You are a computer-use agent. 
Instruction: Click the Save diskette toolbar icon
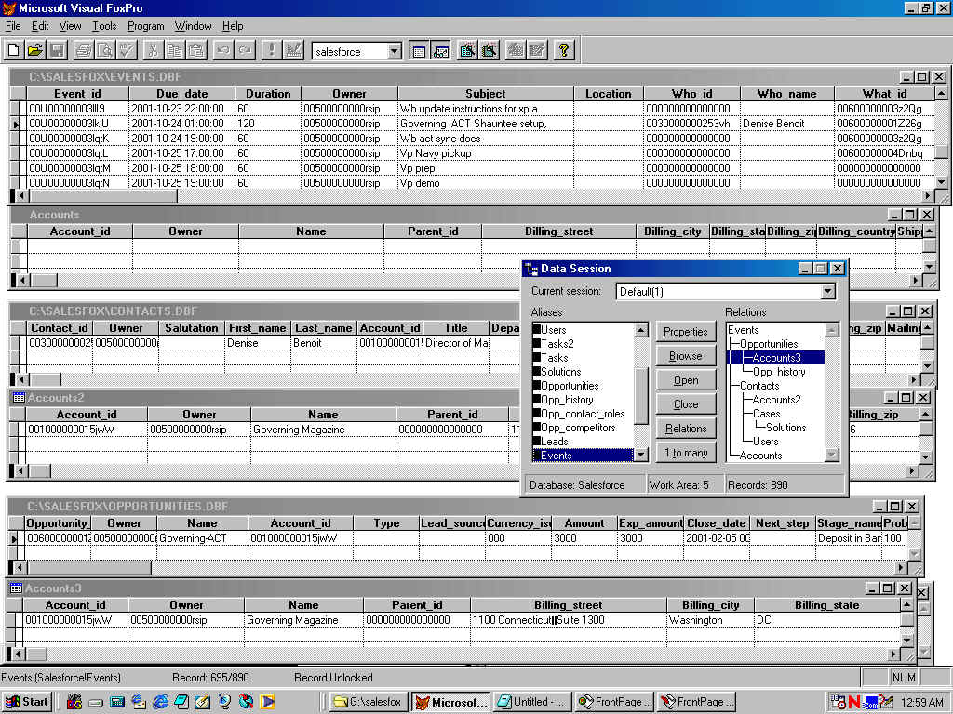(57, 51)
